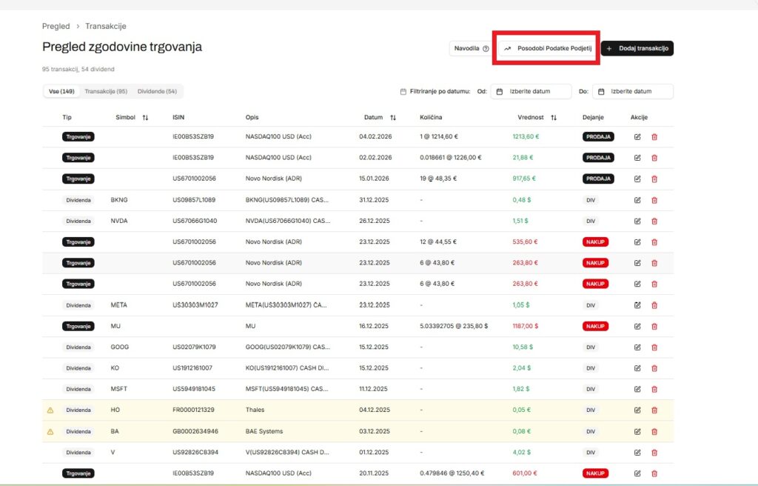Delete the 04.02.2026 NASDAQ100 transaction

(x=654, y=137)
